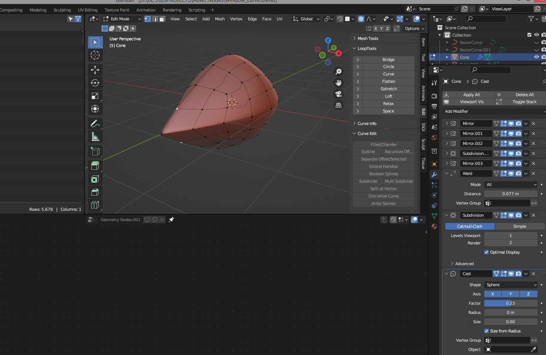Adjust the Cast Factor slider
The height and width of the screenshot is (355, 546).
(511, 303)
